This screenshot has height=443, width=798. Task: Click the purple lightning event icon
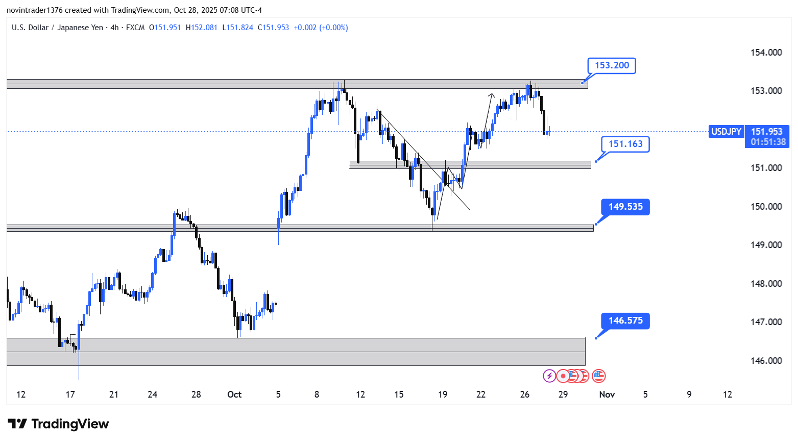click(x=549, y=376)
